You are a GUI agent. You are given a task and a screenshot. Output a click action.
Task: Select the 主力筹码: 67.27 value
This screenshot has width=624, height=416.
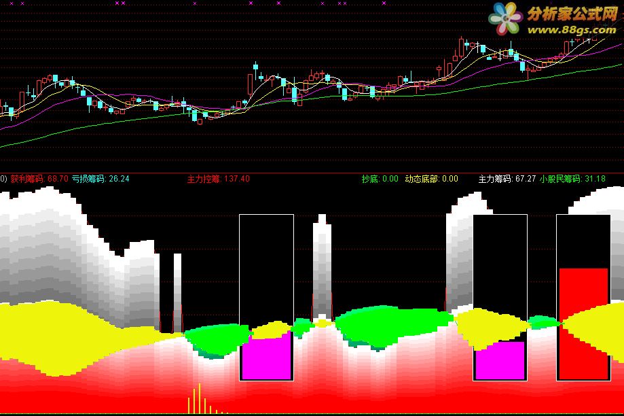point(507,179)
